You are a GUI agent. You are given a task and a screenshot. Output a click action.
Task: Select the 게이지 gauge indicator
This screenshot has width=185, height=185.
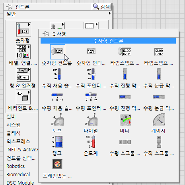[x=159, y=119]
